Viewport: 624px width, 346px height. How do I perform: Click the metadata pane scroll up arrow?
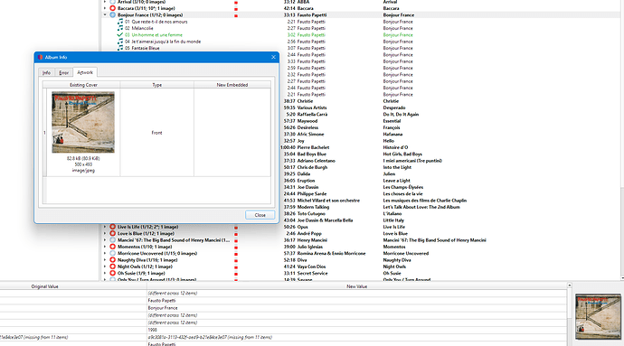coord(570,285)
